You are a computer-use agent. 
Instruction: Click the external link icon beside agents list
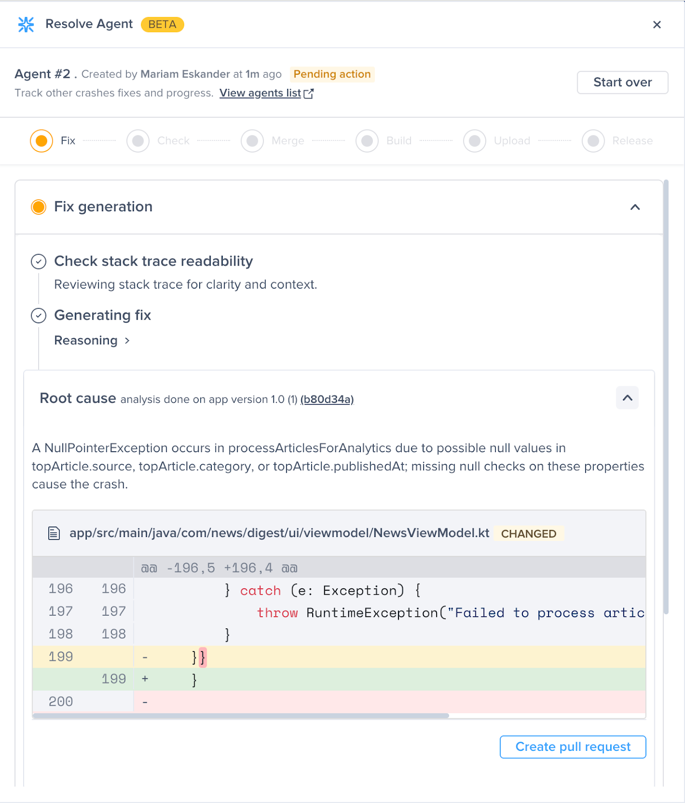[x=309, y=94]
